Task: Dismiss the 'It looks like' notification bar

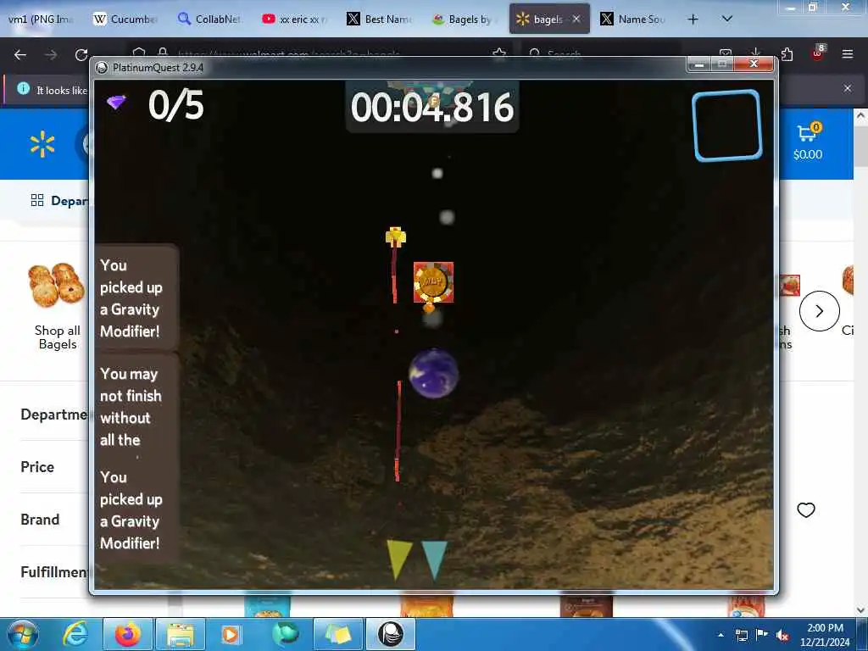Action: tap(848, 88)
